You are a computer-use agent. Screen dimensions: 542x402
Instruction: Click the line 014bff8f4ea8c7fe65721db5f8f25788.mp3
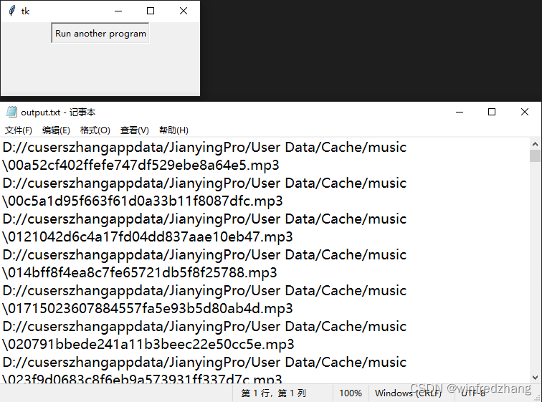pyautogui.click(x=140, y=273)
